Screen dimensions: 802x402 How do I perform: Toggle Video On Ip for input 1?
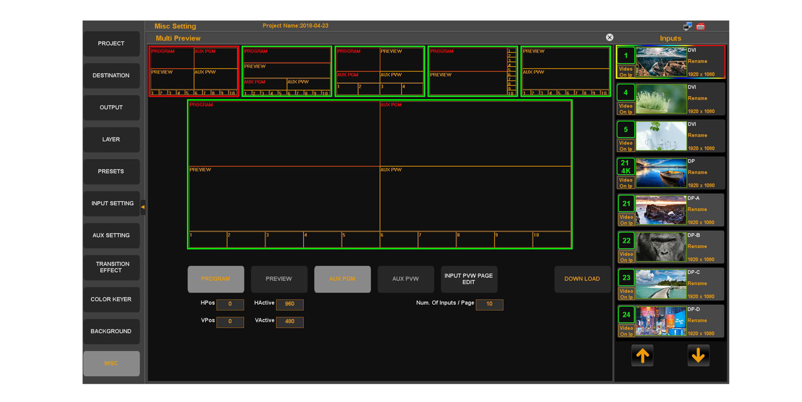coord(626,72)
